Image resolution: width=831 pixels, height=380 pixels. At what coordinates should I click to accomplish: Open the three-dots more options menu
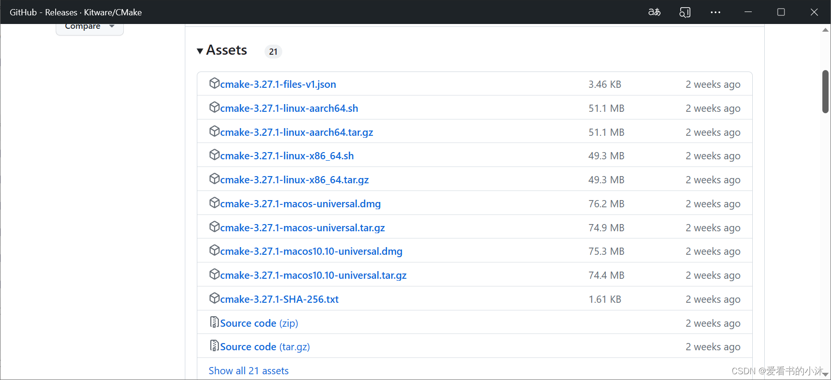pyautogui.click(x=715, y=12)
